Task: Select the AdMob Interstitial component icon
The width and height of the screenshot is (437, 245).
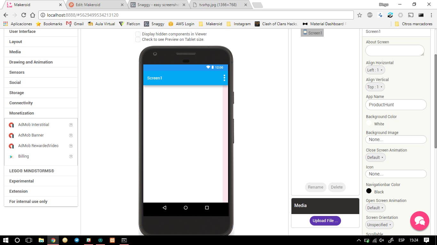Action: [x=11, y=125]
